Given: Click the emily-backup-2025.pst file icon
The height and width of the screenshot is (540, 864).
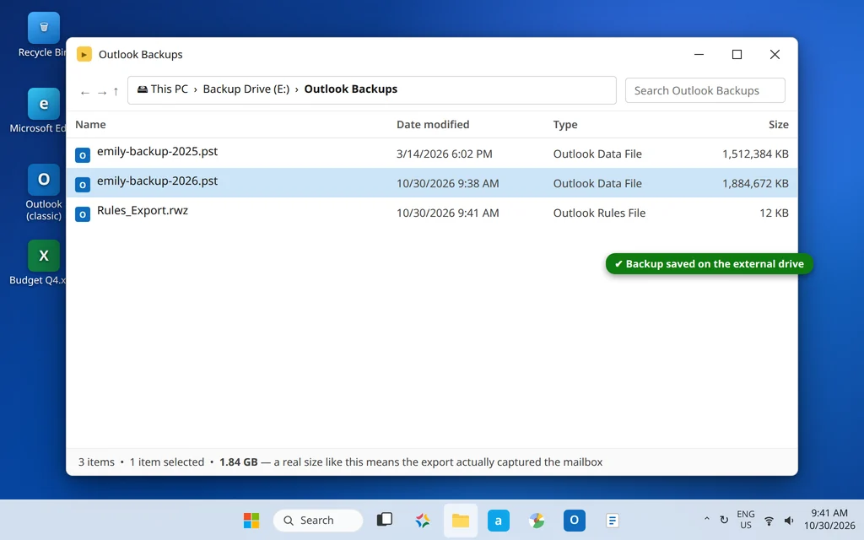Looking at the screenshot, I should pyautogui.click(x=83, y=155).
